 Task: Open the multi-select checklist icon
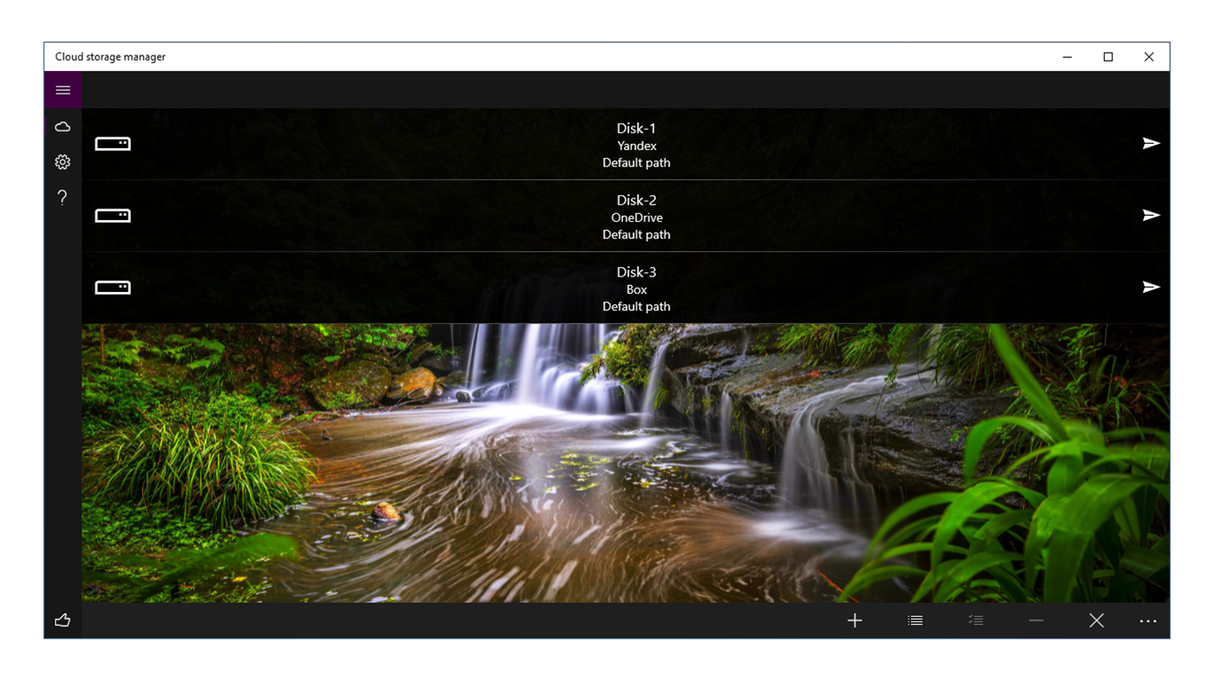click(975, 620)
